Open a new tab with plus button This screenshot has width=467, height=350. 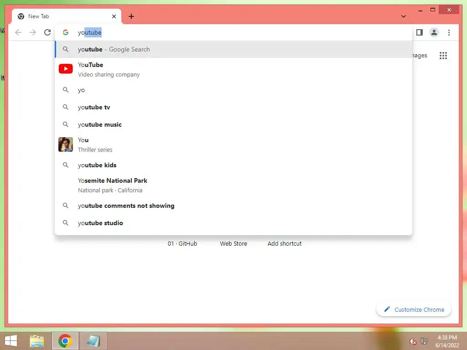[x=131, y=16]
